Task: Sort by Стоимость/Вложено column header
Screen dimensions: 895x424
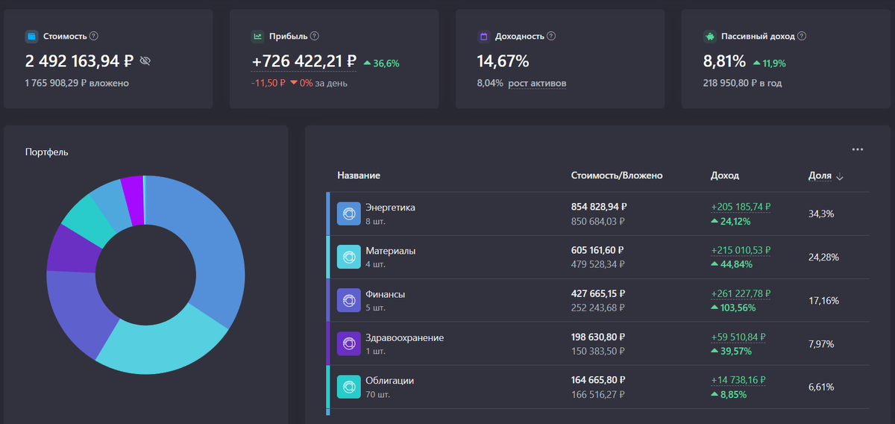Action: pyautogui.click(x=617, y=175)
